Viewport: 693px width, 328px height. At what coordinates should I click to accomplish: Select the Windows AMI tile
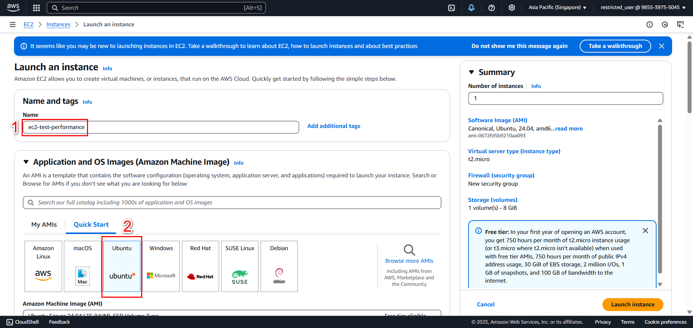161,266
